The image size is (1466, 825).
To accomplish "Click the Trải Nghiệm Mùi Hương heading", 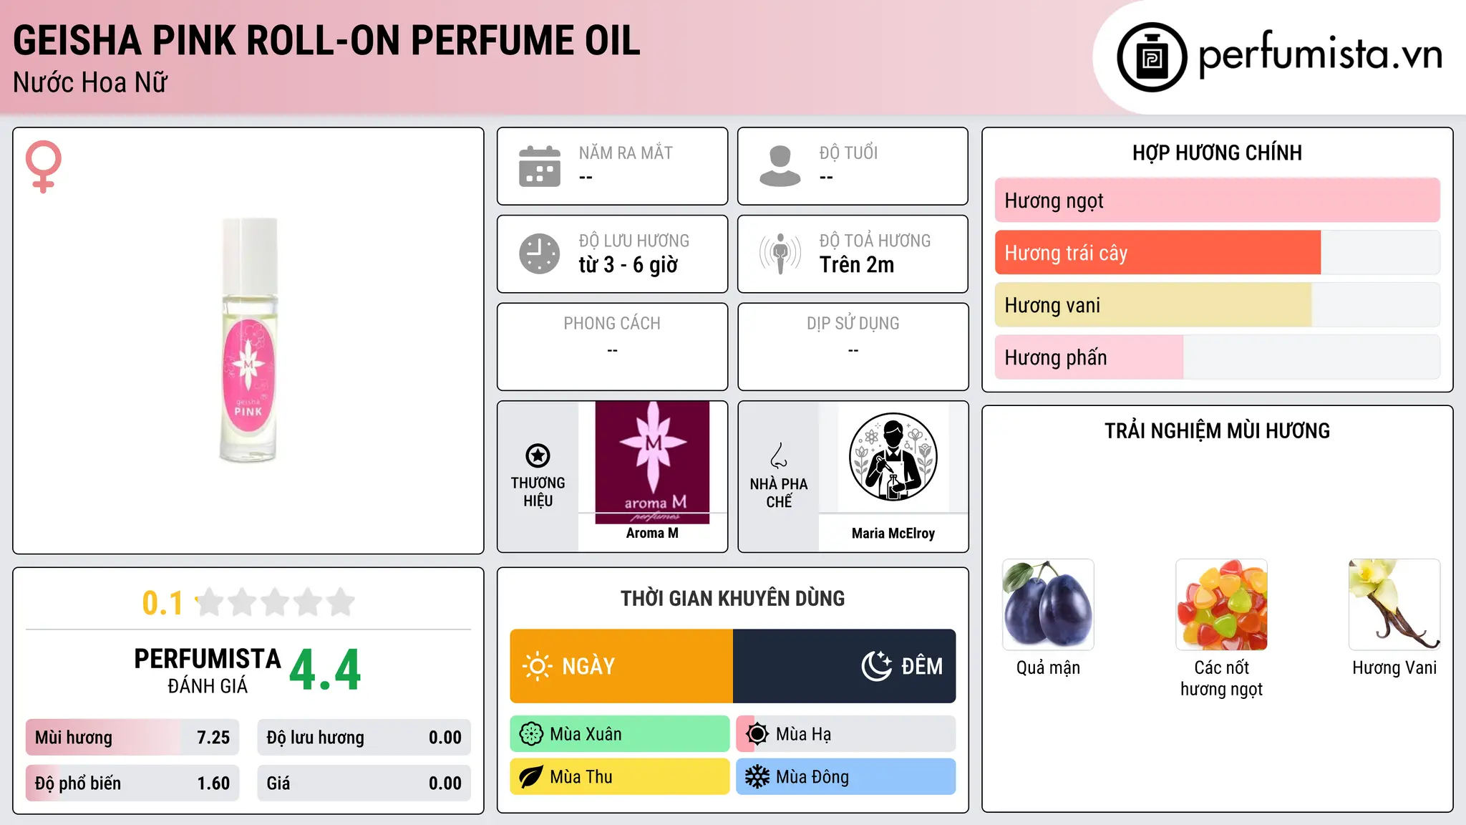I will [x=1217, y=430].
